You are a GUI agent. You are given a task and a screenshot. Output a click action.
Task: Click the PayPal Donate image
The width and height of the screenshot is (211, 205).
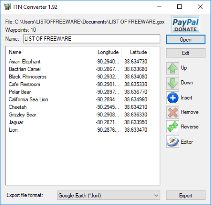coord(186,24)
